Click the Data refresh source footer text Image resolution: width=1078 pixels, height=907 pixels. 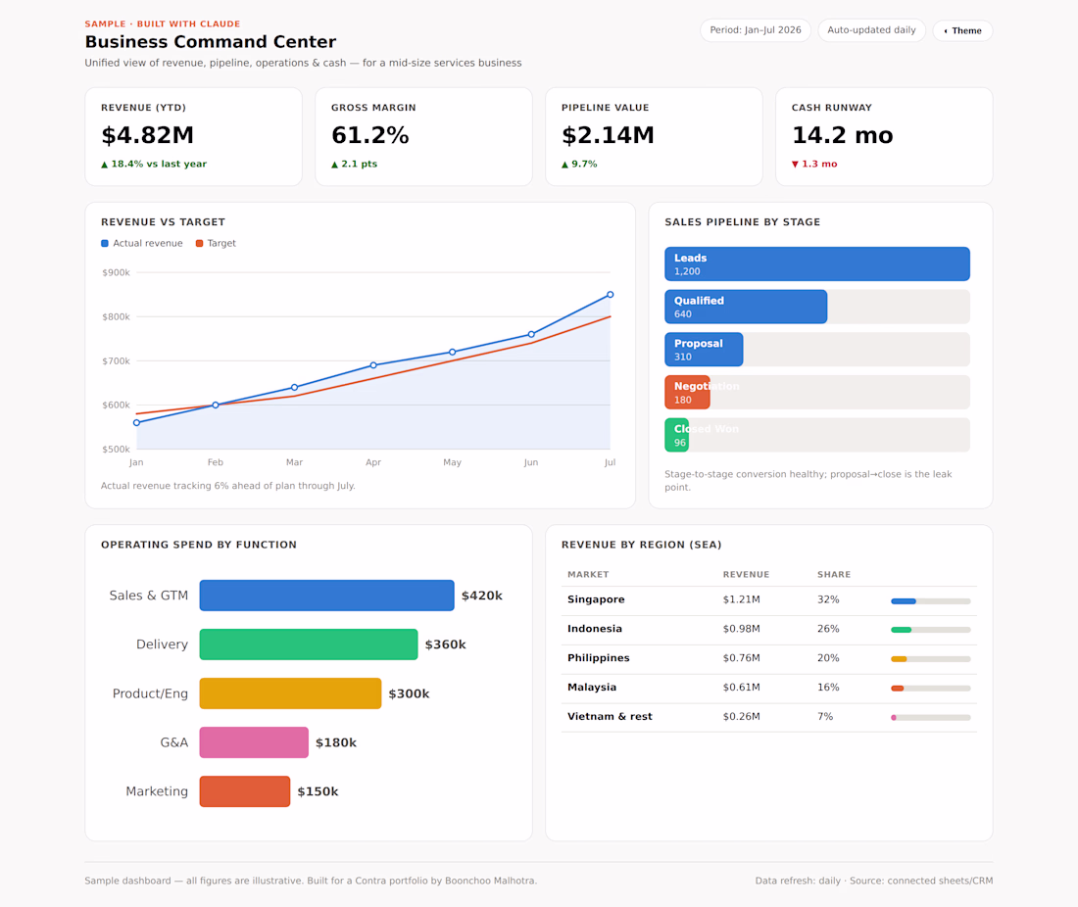coord(874,881)
